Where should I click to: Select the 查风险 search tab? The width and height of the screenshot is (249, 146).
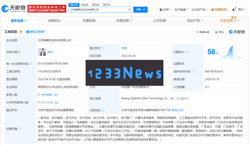pyautogui.click(x=96, y=5)
